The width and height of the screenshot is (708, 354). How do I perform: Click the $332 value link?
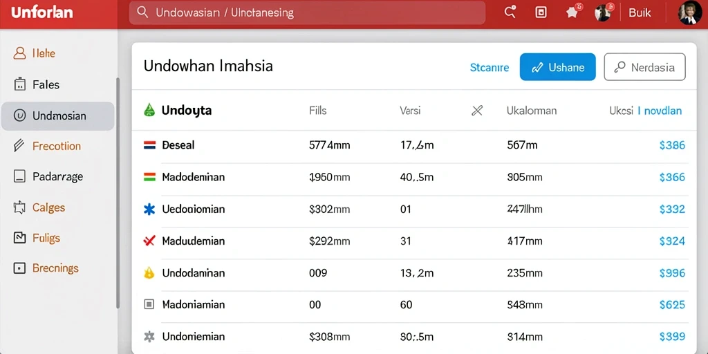coord(672,209)
